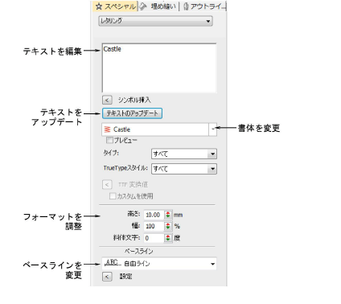Enable the プレビュー checkbox
This screenshot has height=304, width=341.
109,140
